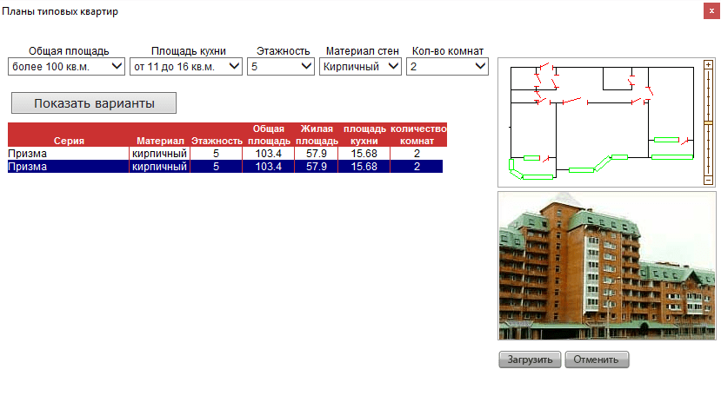Viewport: 721px width, 409px height.
Task: Click the Отменить button
Action: 597,360
